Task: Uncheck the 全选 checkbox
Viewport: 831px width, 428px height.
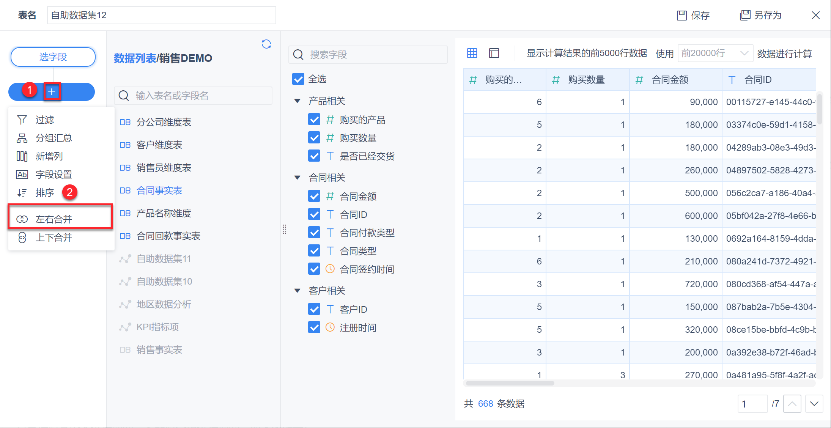Action: [x=298, y=79]
